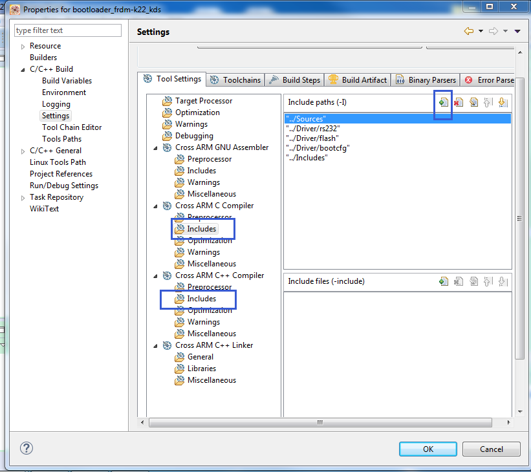
Task: Select Includes under Cross ARM C Compiler
Action: point(202,228)
